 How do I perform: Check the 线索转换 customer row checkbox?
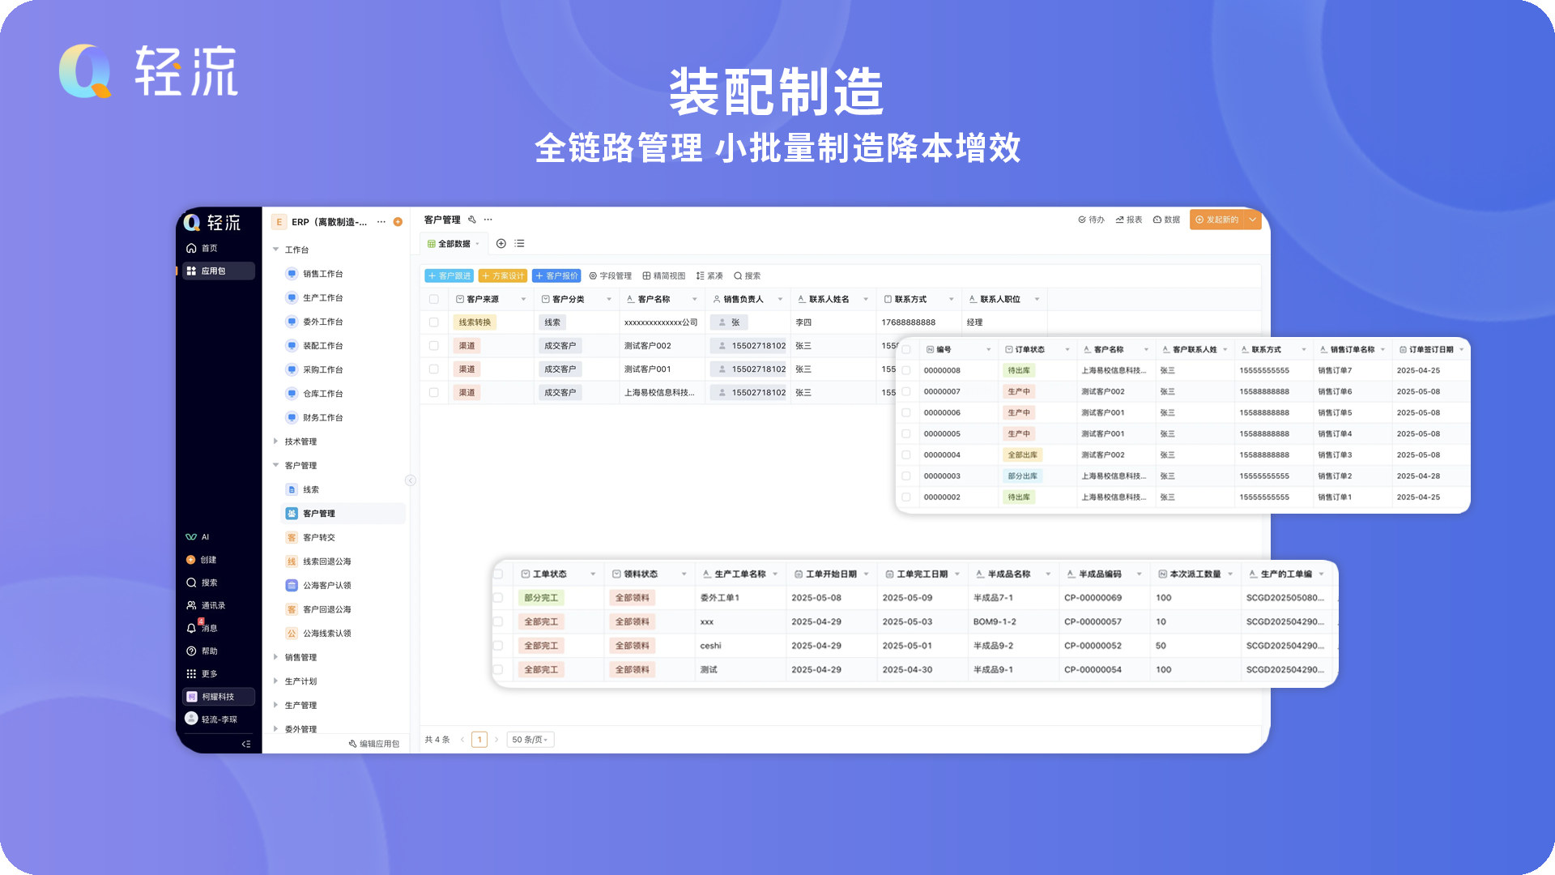pos(434,322)
